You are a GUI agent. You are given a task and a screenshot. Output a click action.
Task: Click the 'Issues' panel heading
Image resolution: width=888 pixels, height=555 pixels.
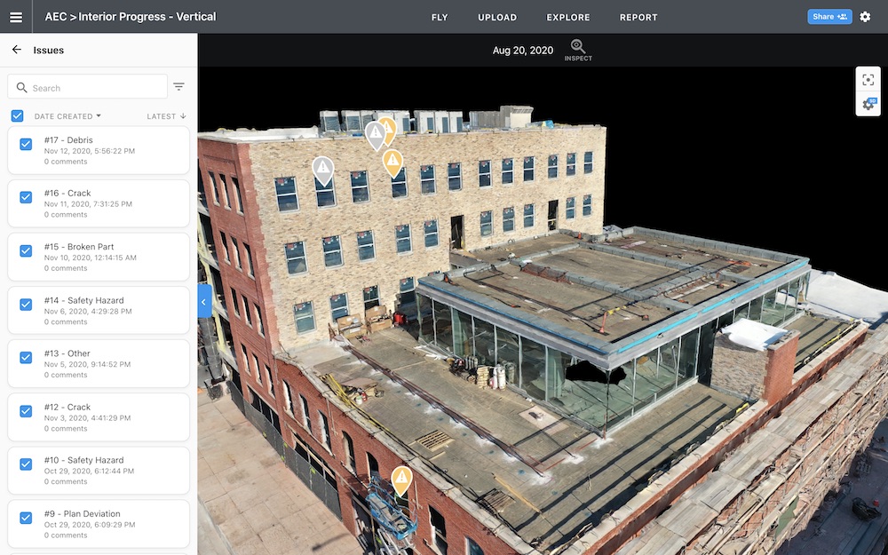coord(49,51)
